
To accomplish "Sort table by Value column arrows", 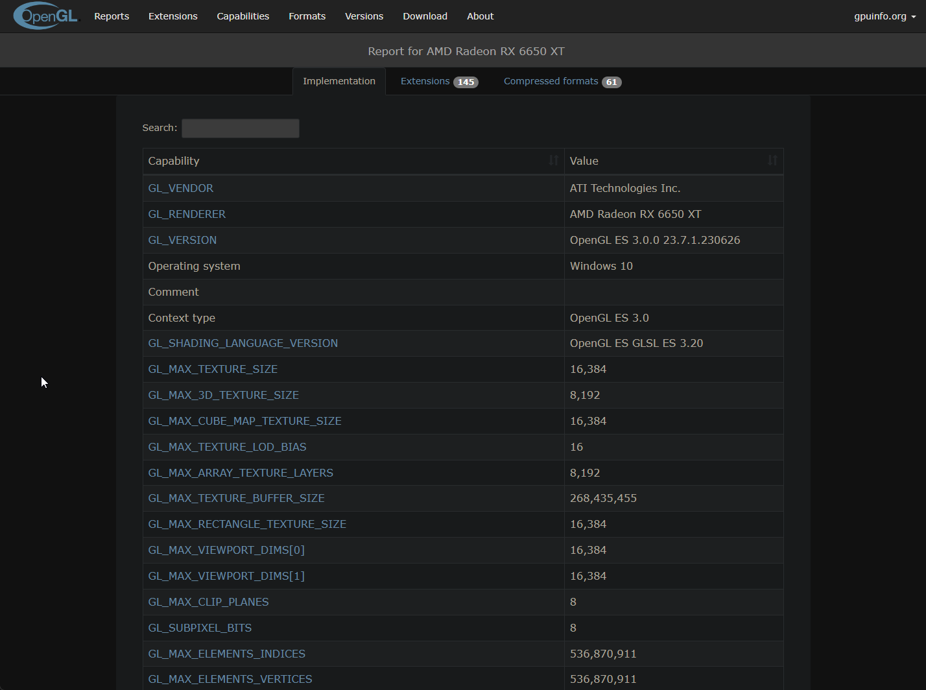I will coord(772,160).
